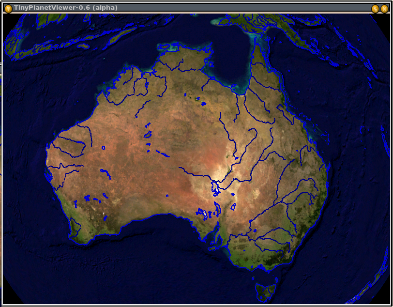
Task: Open the window menu button in title bar
Action: coord(8,8)
